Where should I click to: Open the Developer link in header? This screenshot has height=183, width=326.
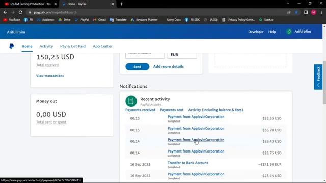click(256, 32)
